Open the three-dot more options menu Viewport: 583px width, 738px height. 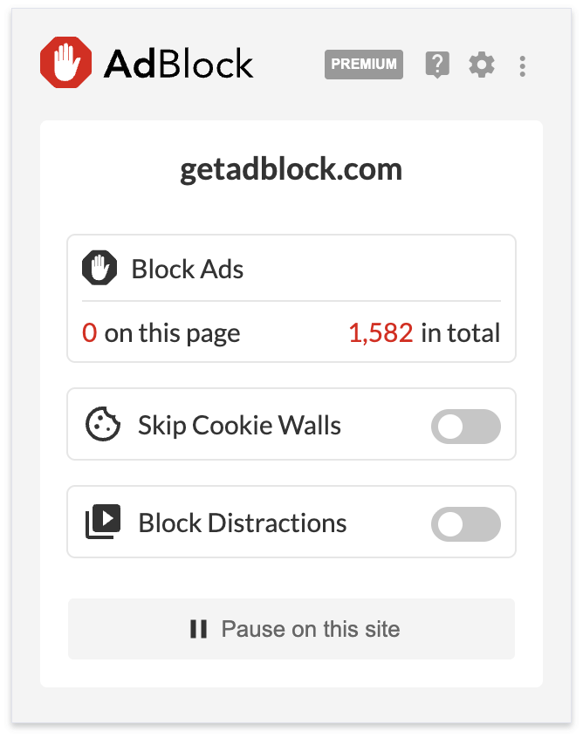click(522, 65)
